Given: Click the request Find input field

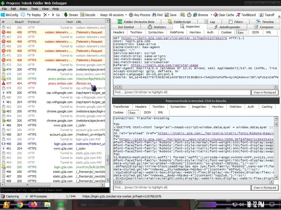Looking at the screenshot, I should [x=182, y=92].
